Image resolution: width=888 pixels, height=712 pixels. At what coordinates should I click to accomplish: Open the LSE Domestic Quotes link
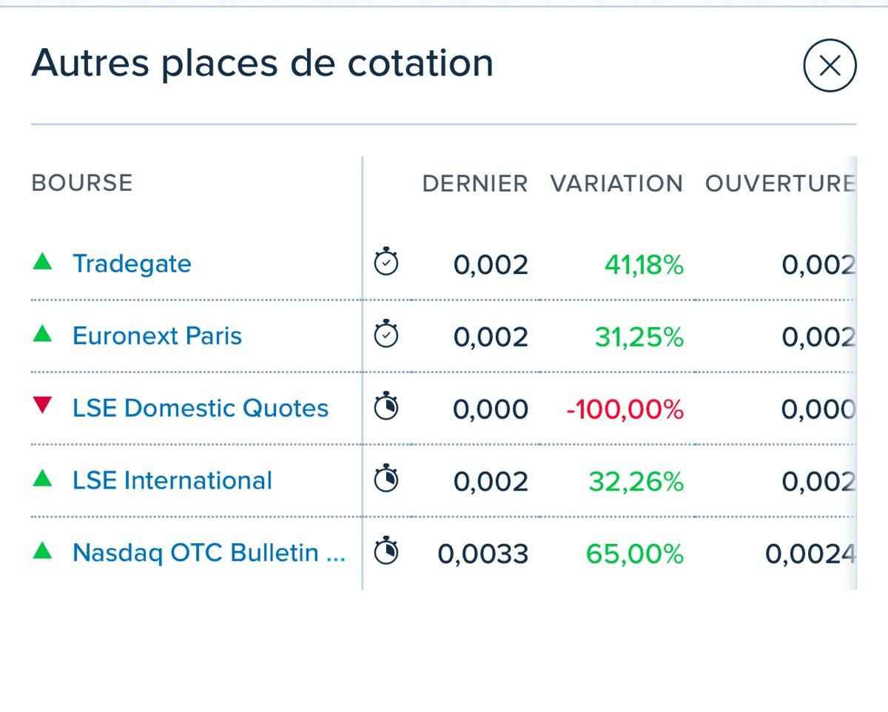pyautogui.click(x=201, y=408)
